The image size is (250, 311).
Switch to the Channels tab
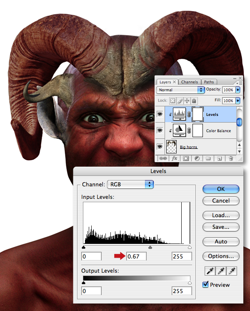click(x=189, y=82)
